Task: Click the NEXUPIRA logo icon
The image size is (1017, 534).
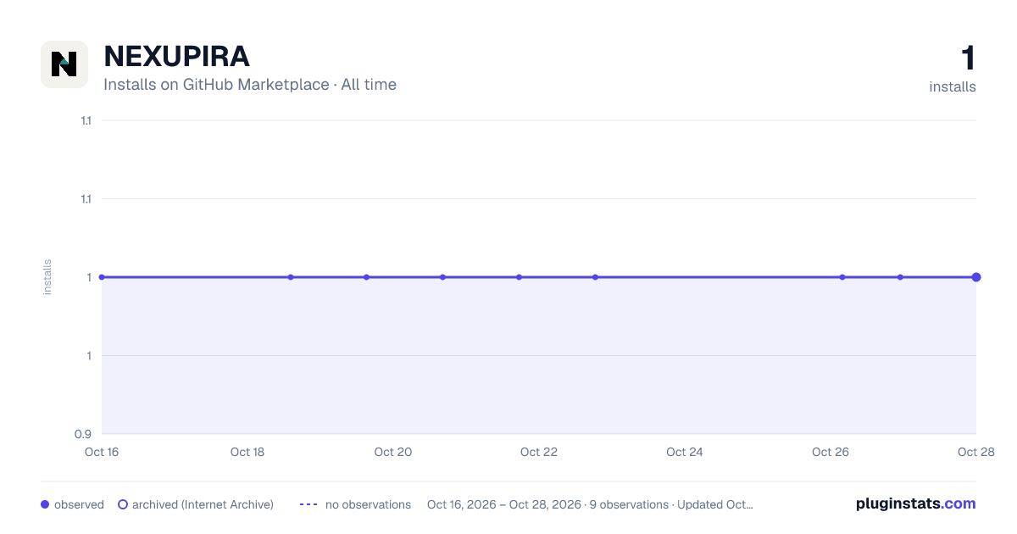Action: [64, 64]
